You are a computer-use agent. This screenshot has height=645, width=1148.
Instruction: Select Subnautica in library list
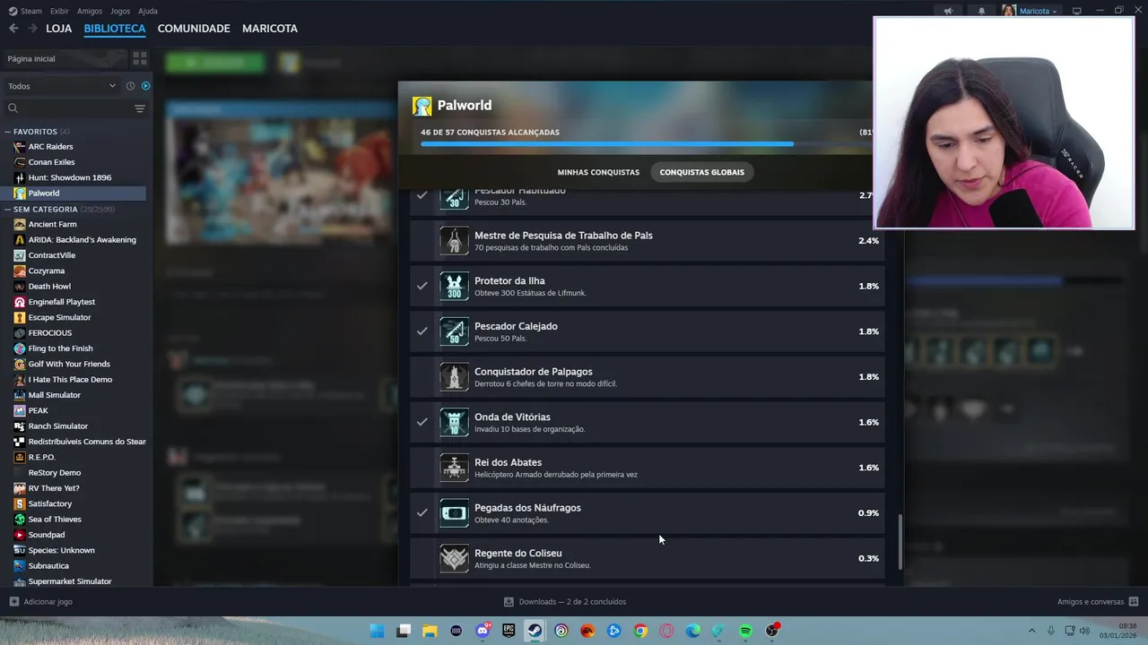(48, 565)
